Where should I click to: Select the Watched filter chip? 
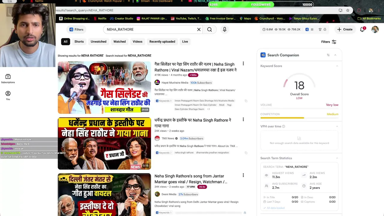(x=119, y=42)
